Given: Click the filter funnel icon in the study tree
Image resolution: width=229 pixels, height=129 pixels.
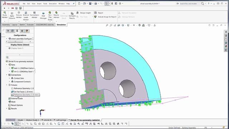Looking at the screenshot, I should (x=7, y=58).
